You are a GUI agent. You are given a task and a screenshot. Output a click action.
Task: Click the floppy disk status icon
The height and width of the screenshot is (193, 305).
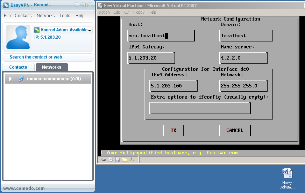tap(117, 160)
